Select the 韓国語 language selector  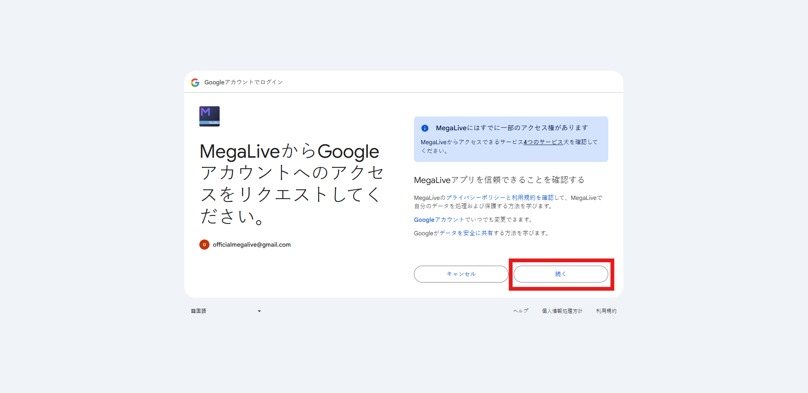click(x=226, y=311)
